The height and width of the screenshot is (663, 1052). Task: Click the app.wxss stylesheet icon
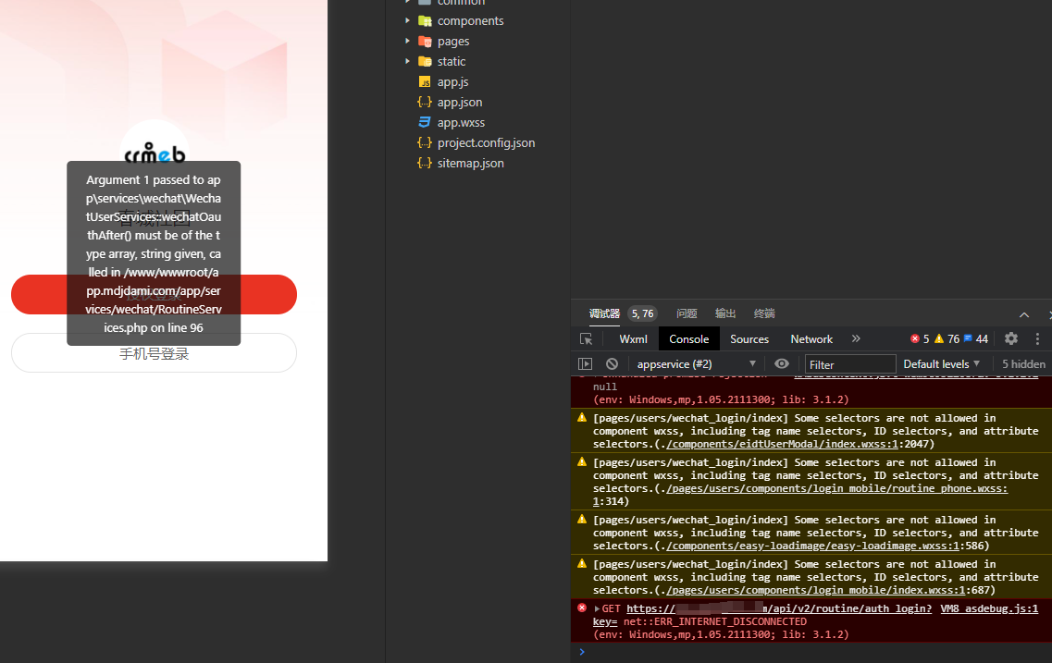point(425,122)
